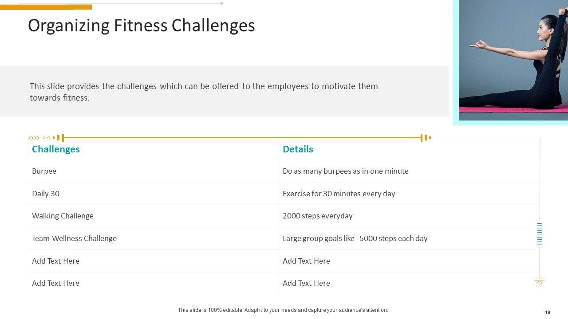Select the orange accent bar above the title
The width and height of the screenshot is (568, 319).
[46, 7]
